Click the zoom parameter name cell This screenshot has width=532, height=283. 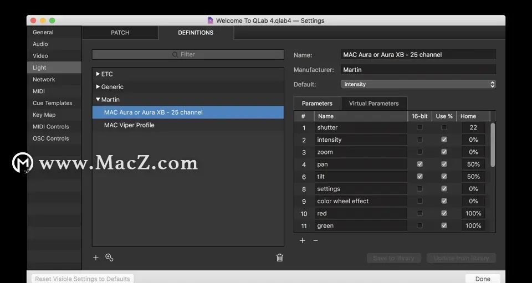click(x=361, y=152)
